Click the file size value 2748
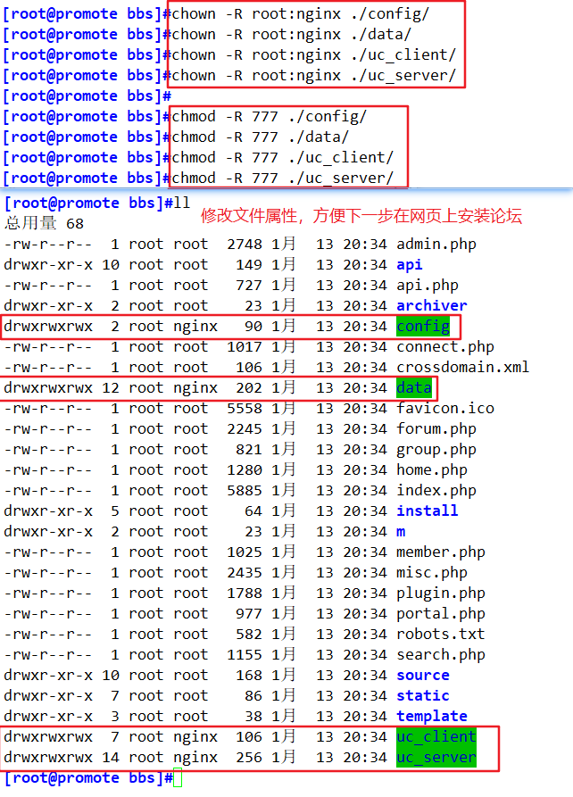Screen dimensions: 573x797 coord(245,245)
